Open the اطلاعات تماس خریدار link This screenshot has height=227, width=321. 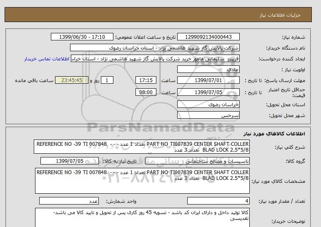[x=47, y=59]
